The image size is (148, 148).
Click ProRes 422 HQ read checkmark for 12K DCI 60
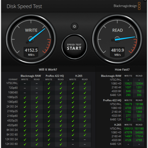point(61,144)
